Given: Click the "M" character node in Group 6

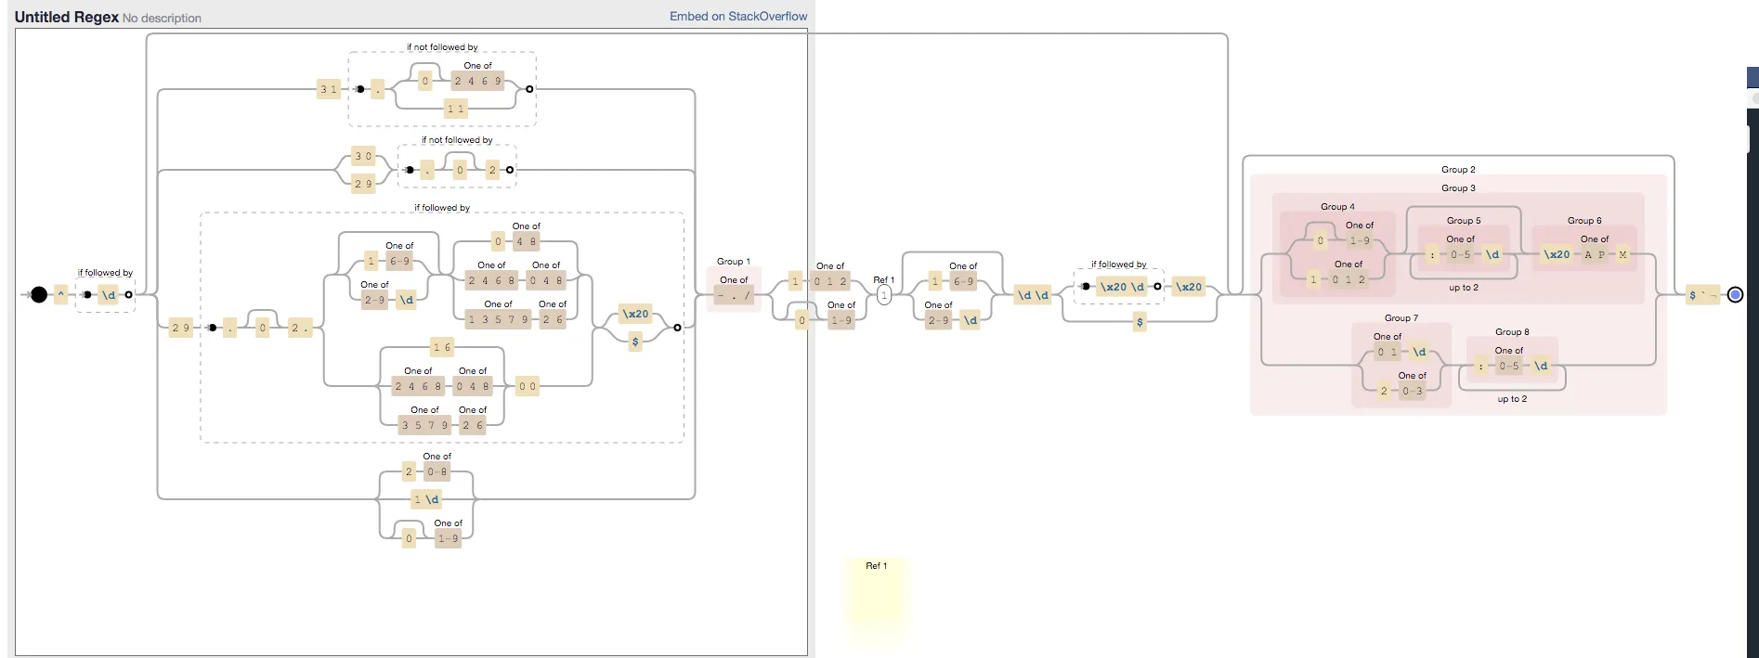Looking at the screenshot, I should 1622,254.
